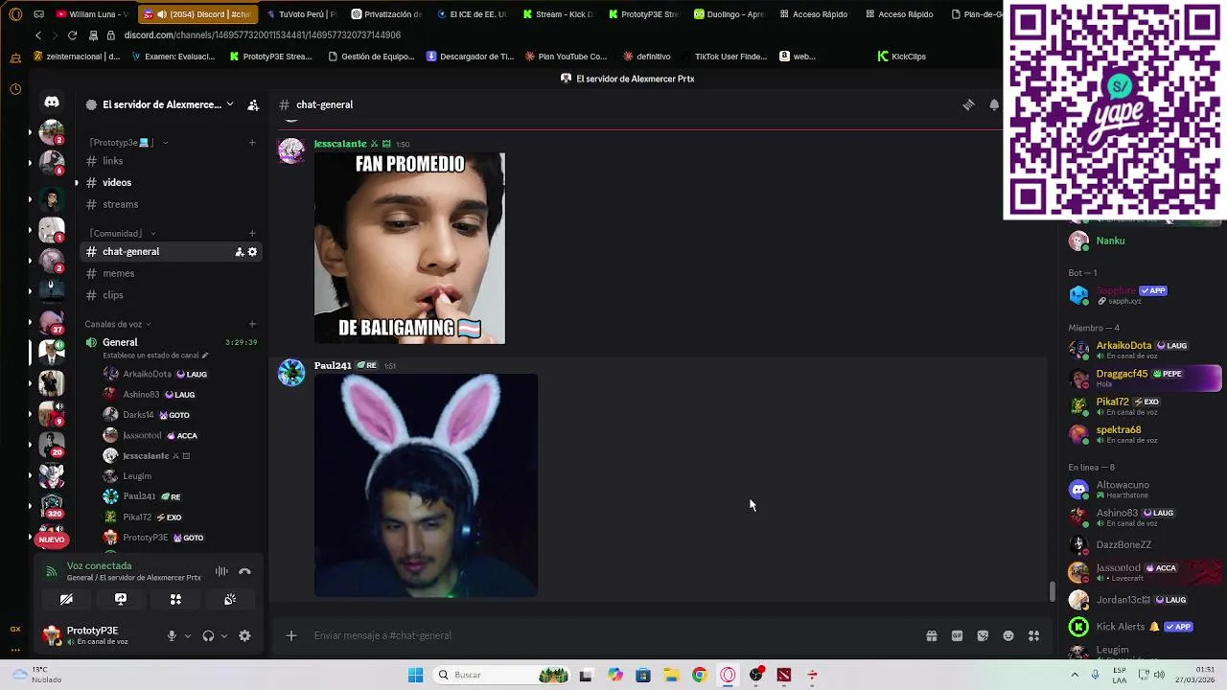This screenshot has height=690, width=1227.
Task: Open the threads icon in channel header
Action: tap(968, 104)
